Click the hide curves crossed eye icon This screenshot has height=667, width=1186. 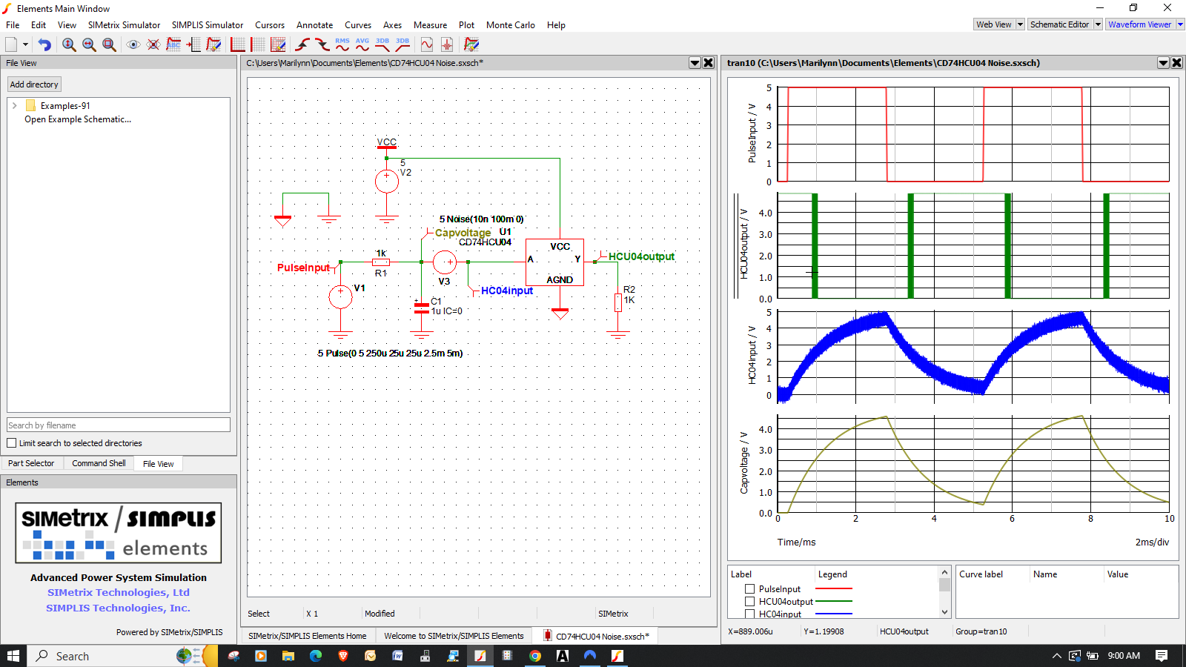click(153, 44)
